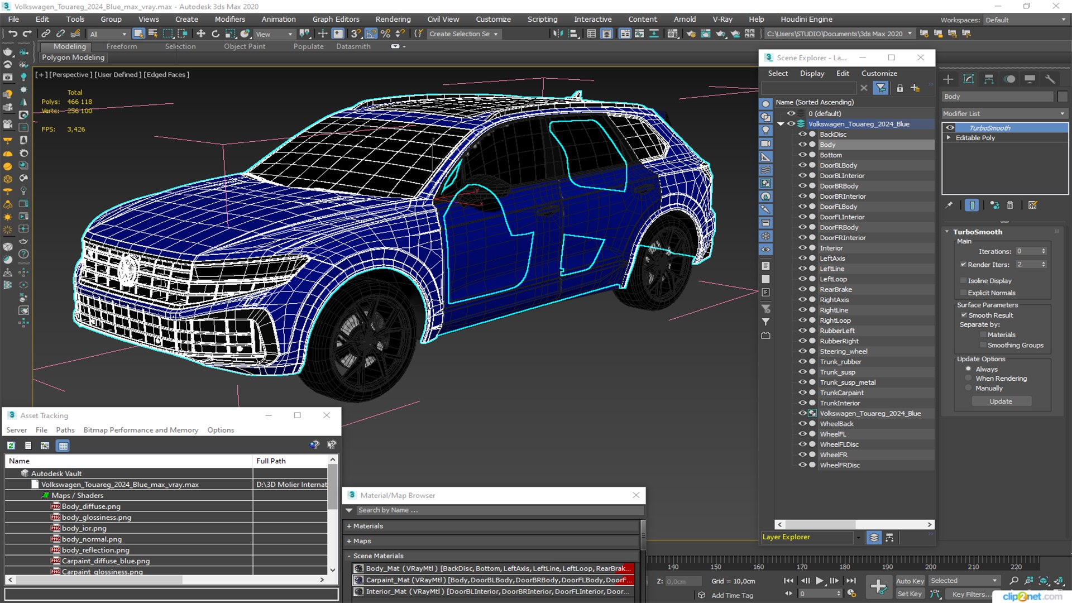Viewport: 1072px width, 603px height.
Task: Toggle visibility eye of BackDisc object
Action: [802, 135]
